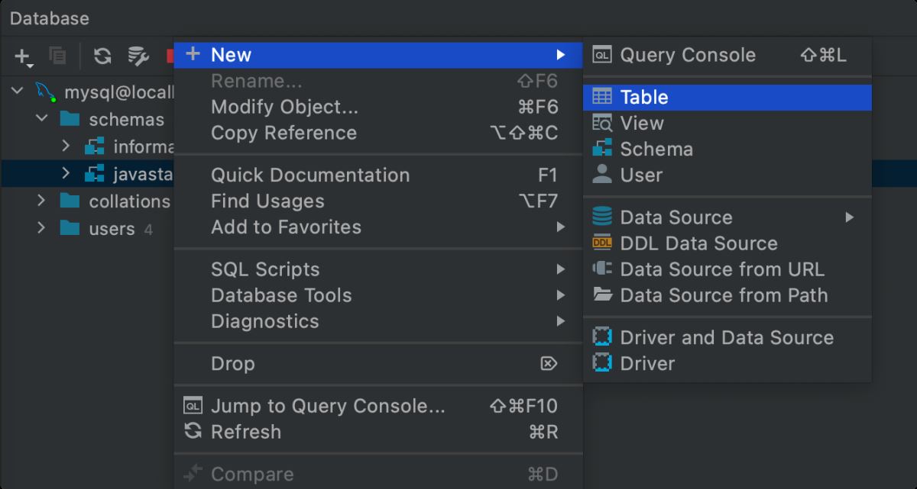917x489 pixels.
Task: Create a new User from the submenu
Action: point(641,175)
